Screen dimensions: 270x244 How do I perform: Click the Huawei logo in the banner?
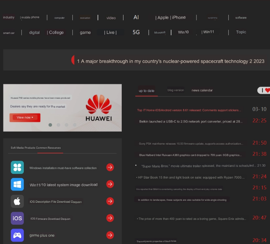coord(99,108)
